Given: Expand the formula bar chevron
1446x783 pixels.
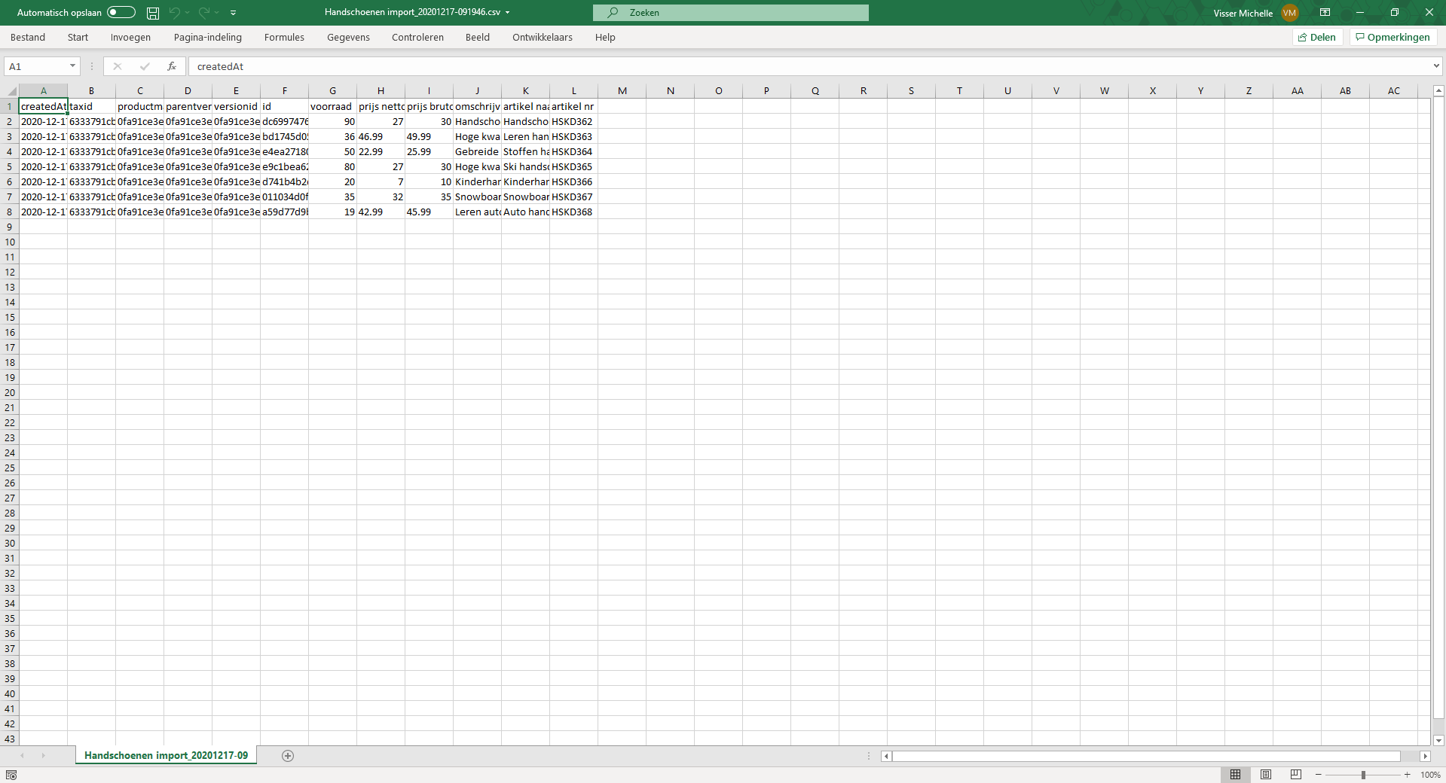Looking at the screenshot, I should (x=1436, y=66).
